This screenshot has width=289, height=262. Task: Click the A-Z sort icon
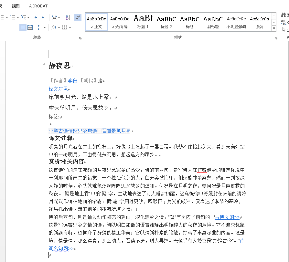click(x=68, y=17)
